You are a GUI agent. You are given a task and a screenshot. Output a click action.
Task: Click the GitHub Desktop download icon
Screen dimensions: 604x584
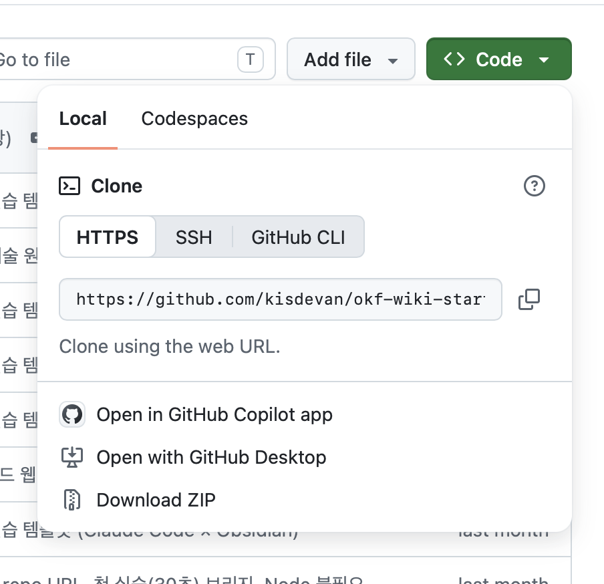[72, 457]
